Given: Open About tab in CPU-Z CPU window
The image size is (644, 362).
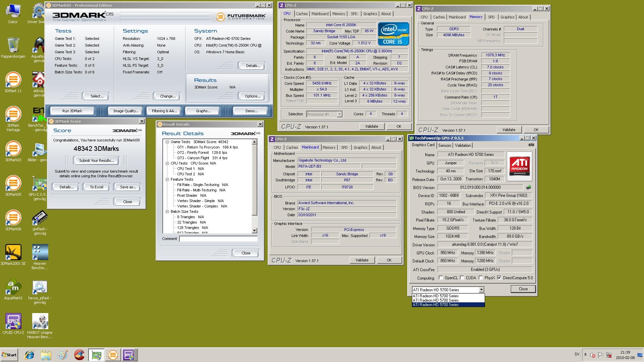Looking at the screenshot, I should coord(386,14).
